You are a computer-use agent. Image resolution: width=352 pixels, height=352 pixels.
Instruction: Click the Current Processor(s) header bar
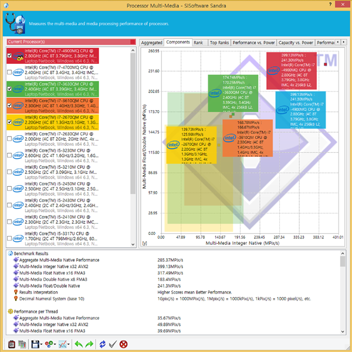coord(72,42)
